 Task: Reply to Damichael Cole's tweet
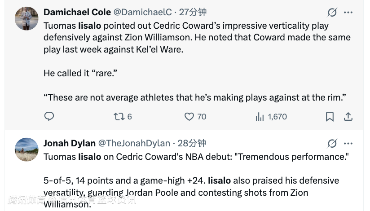[x=49, y=117]
